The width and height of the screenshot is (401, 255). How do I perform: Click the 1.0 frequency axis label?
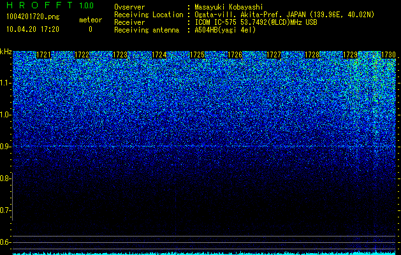tap(5, 115)
